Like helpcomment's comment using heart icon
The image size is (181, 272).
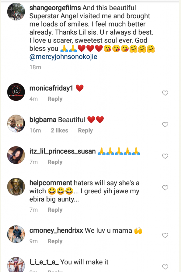165,188
